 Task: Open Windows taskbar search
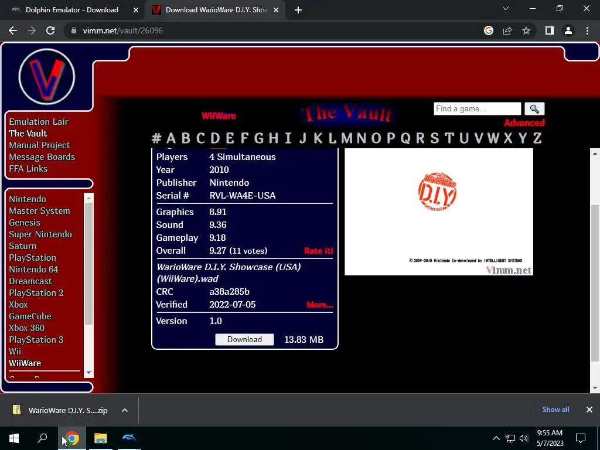click(42, 438)
